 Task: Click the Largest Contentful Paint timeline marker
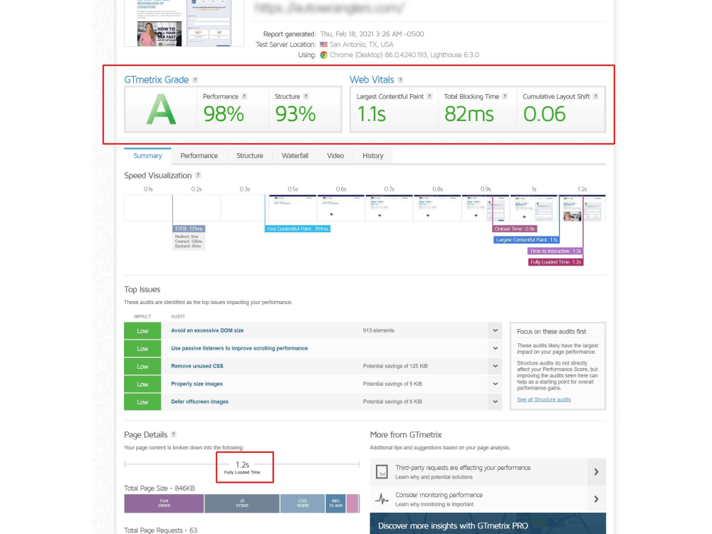point(527,240)
